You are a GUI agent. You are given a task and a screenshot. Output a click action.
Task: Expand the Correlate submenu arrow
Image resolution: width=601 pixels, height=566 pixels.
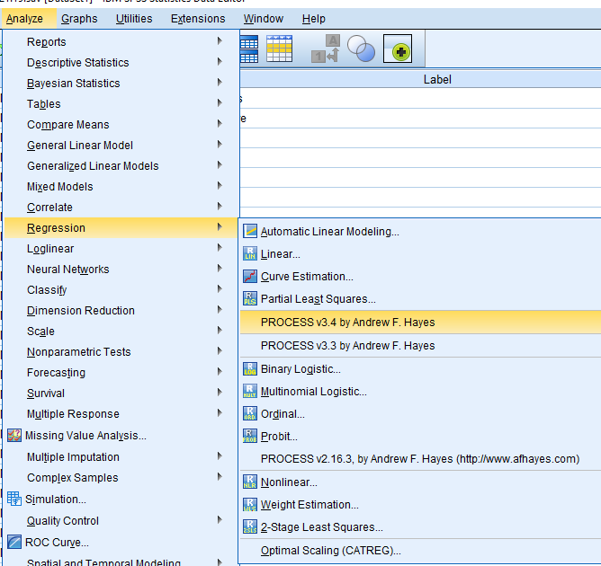(220, 206)
